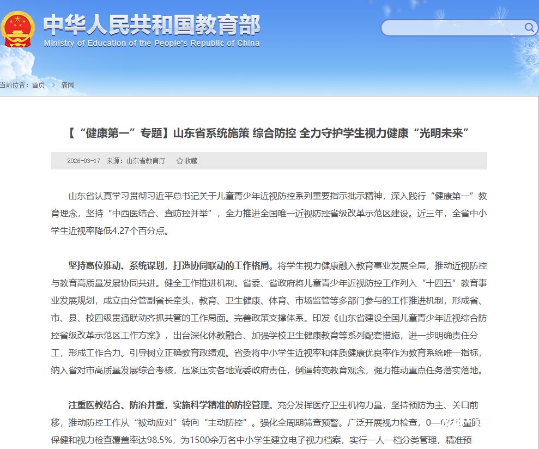The height and width of the screenshot is (449, 539).
Task: Click the article headline about 山东省 视力健康
Action: pos(269,133)
